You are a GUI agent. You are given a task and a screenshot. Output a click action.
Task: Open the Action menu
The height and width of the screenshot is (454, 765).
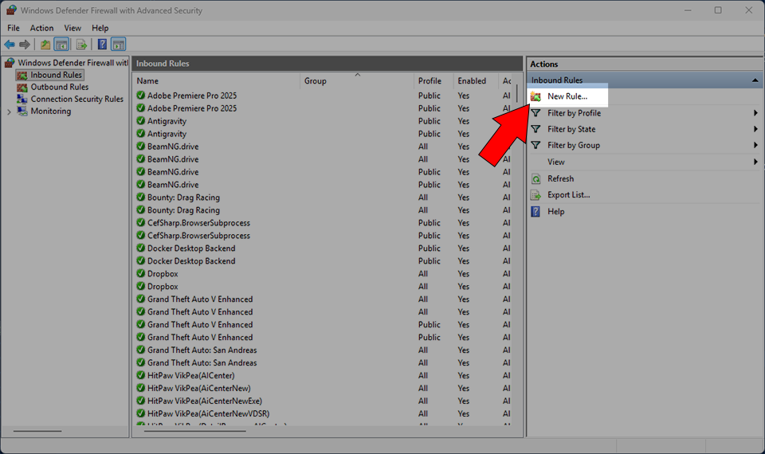(41, 29)
